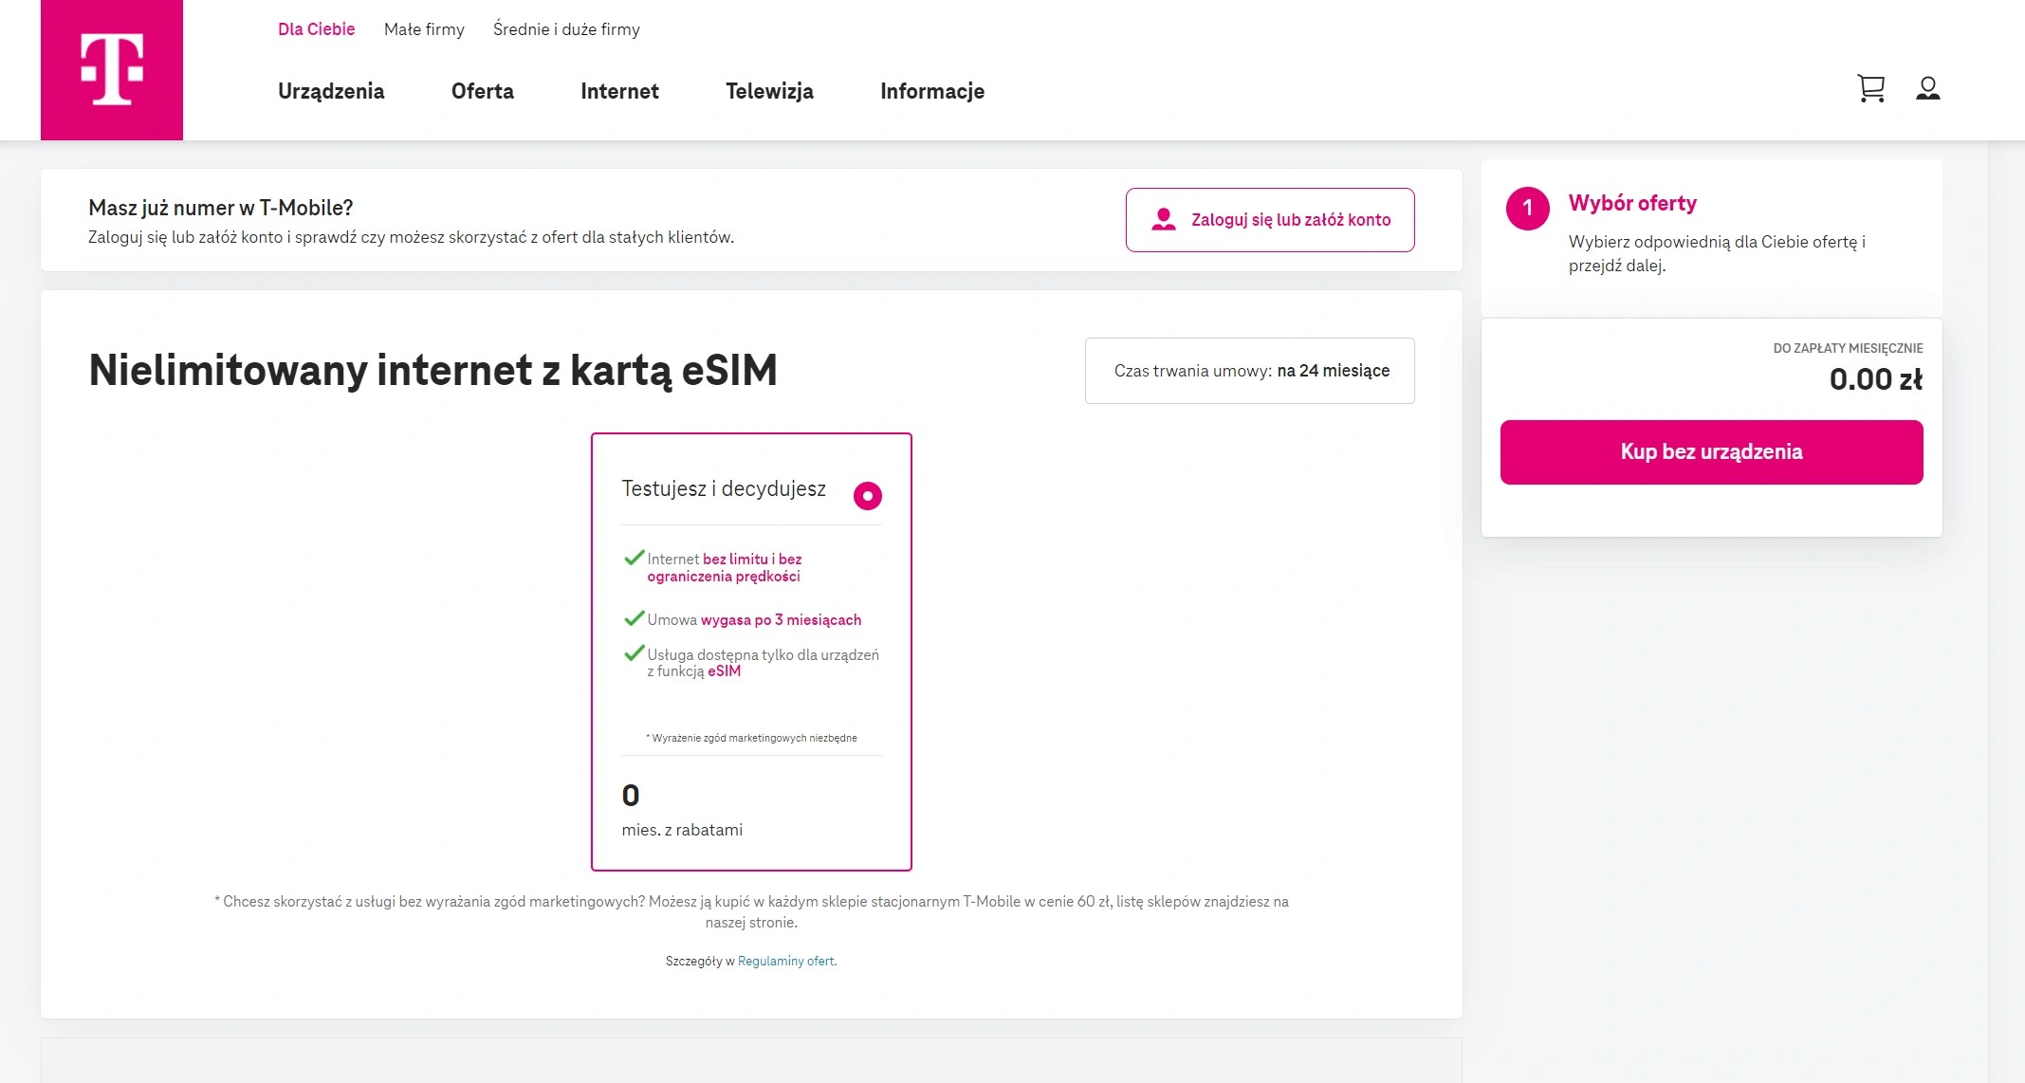This screenshot has height=1083, width=2025.
Task: Select the Testujesz i decyduzesz offer card
Action: [x=751, y=652]
